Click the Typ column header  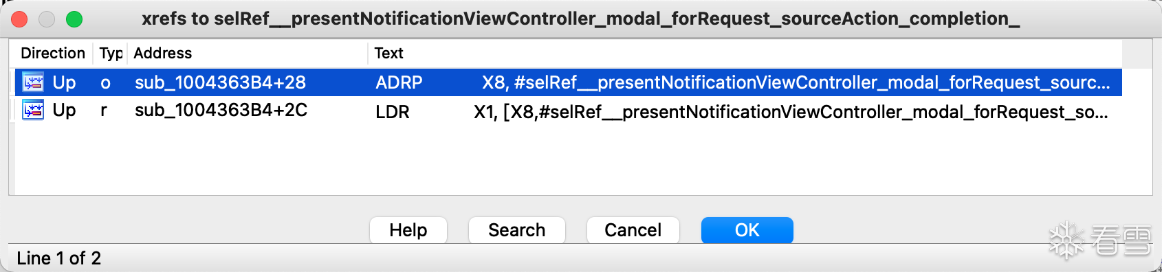110,53
